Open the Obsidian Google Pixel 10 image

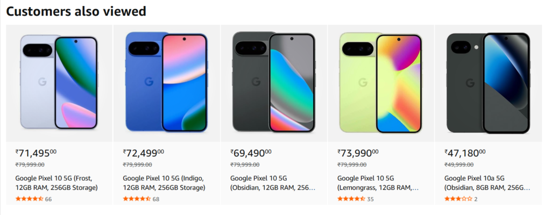tap(274, 83)
